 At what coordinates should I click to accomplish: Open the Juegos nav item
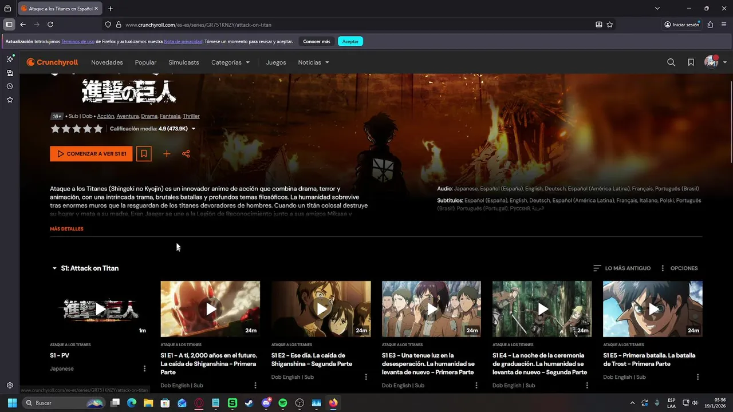click(x=276, y=62)
